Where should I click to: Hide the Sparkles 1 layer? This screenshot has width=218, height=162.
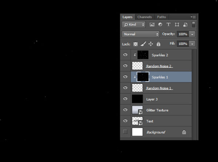click(x=125, y=77)
